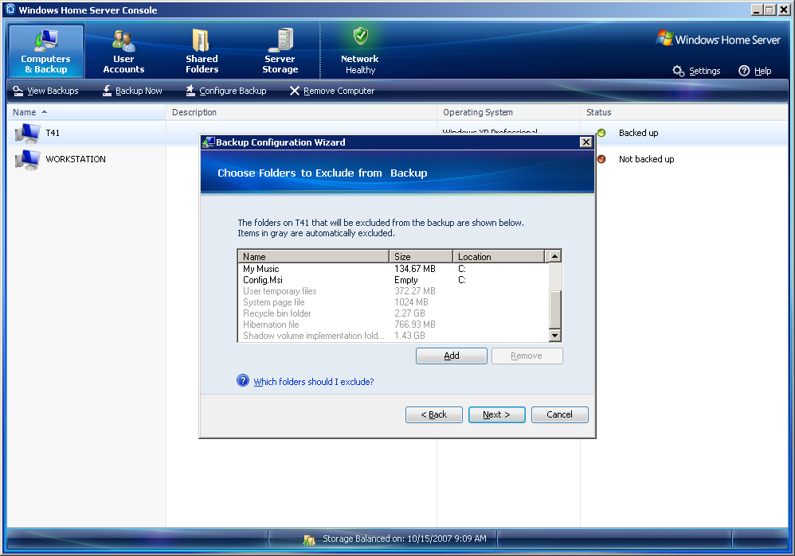Close the Backup Configuration Wizard dialog
This screenshot has height=556, width=795.
(x=585, y=142)
